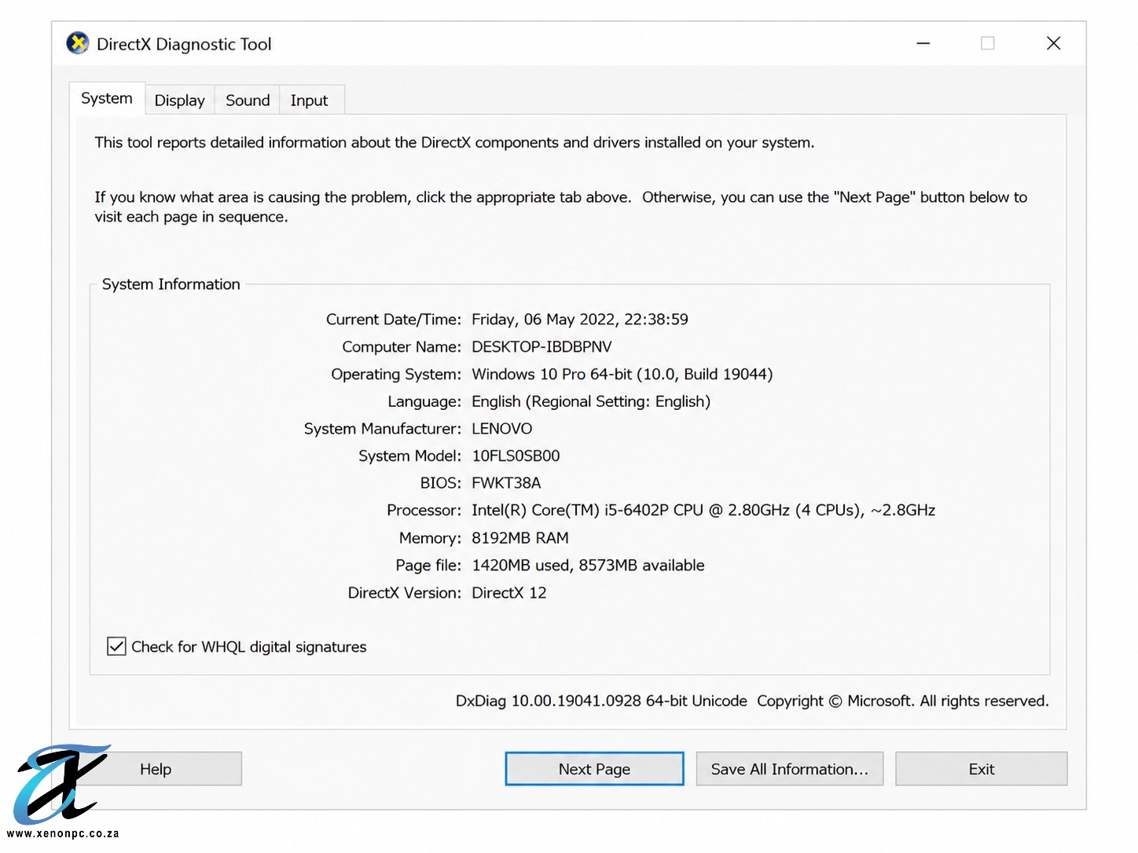Click the Xenon PC watermark logo

pos(61,784)
